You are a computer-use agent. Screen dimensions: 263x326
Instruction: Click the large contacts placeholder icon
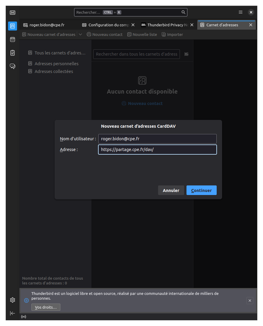click(142, 80)
